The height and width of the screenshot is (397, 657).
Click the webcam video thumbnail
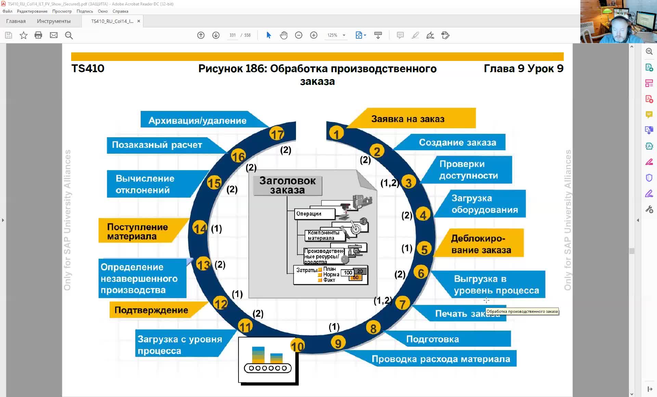click(x=618, y=21)
